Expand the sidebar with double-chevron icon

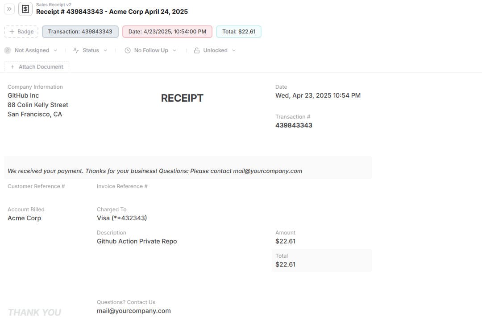[x=9, y=9]
